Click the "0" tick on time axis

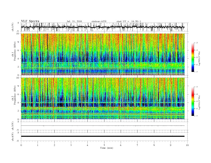click(x=21, y=145)
